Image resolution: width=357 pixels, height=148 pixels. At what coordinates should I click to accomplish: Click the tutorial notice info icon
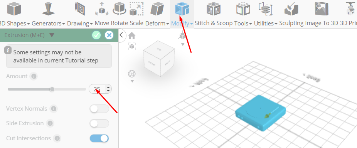(8, 50)
